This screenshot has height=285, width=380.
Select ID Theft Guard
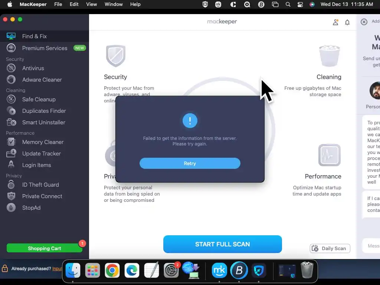(45, 185)
